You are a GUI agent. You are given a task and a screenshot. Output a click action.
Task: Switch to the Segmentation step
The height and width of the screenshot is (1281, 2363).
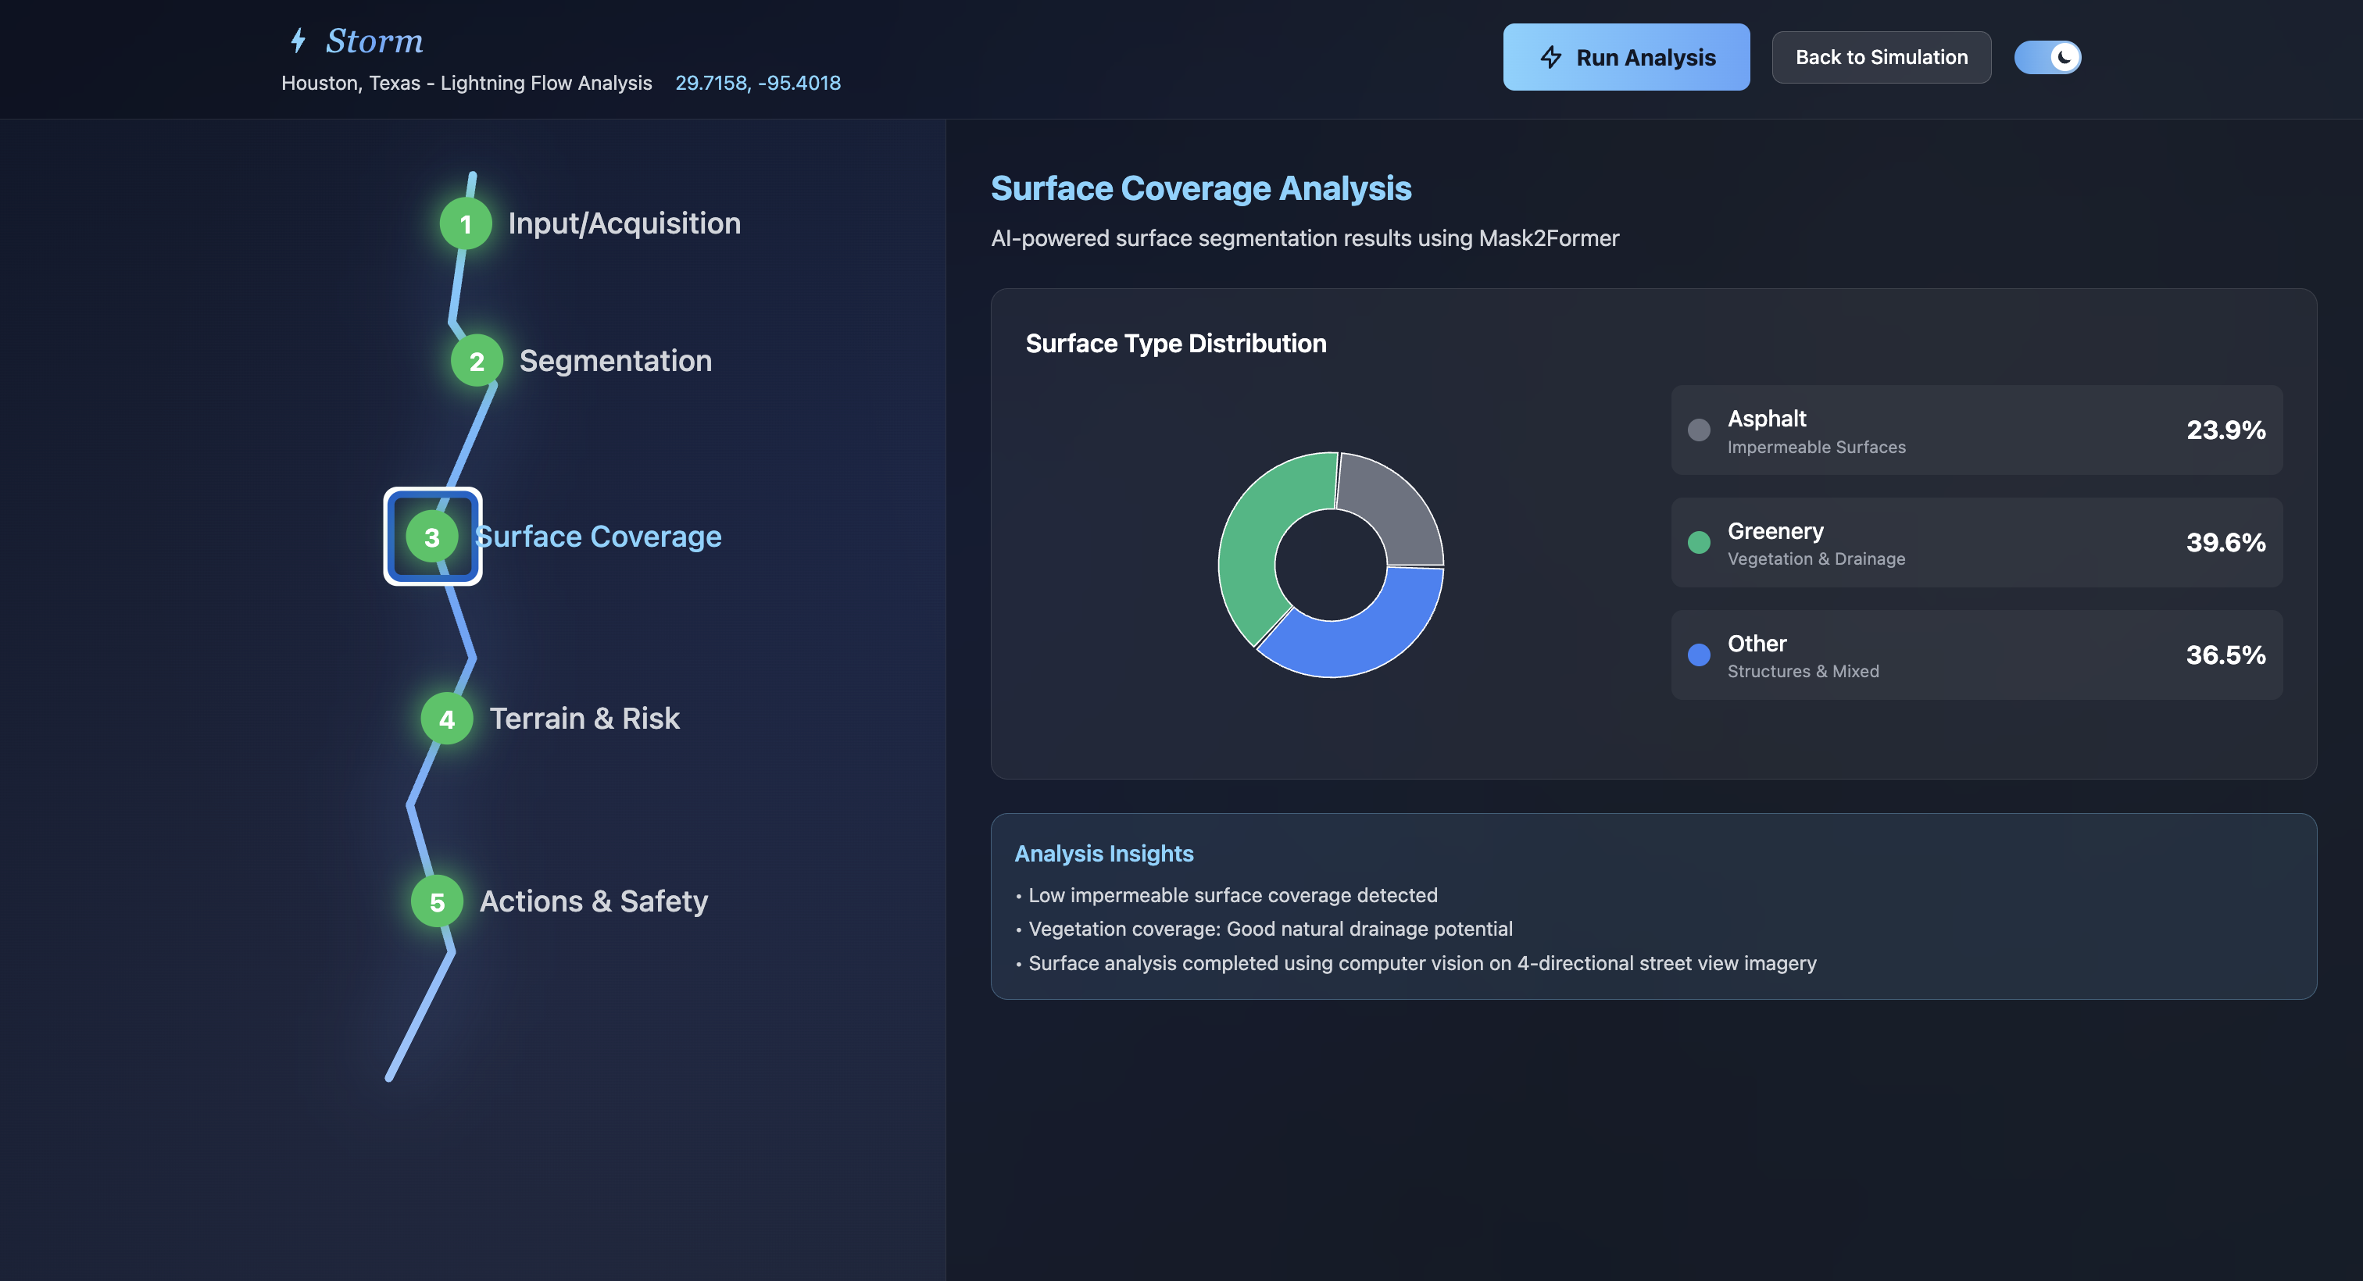pyautogui.click(x=615, y=362)
